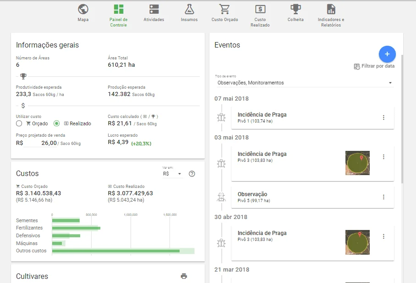Open the Mapa globe icon
416x283 pixels.
click(x=83, y=8)
